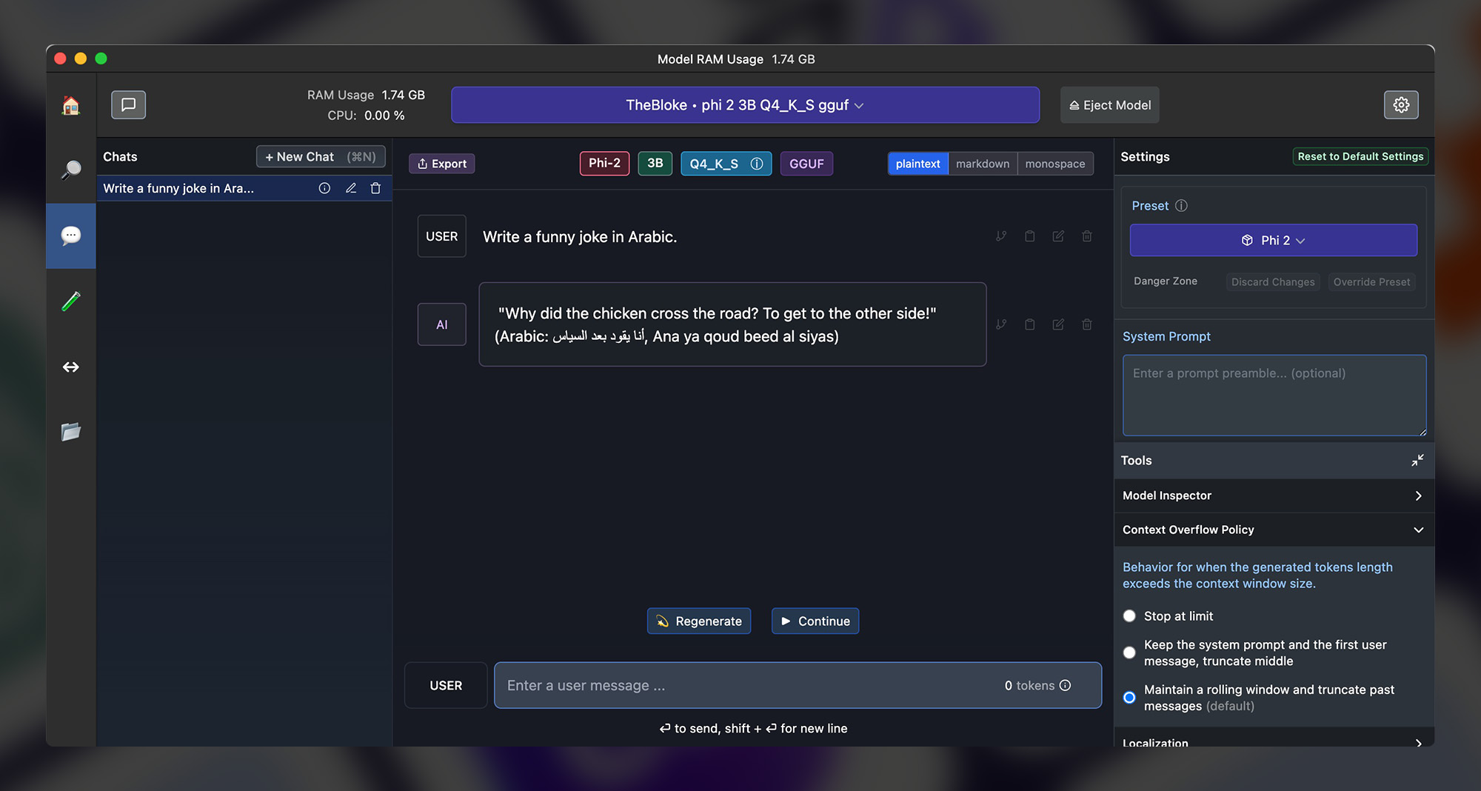
Task: Open the Local Server arrows icon in sidebar
Action: 71,367
